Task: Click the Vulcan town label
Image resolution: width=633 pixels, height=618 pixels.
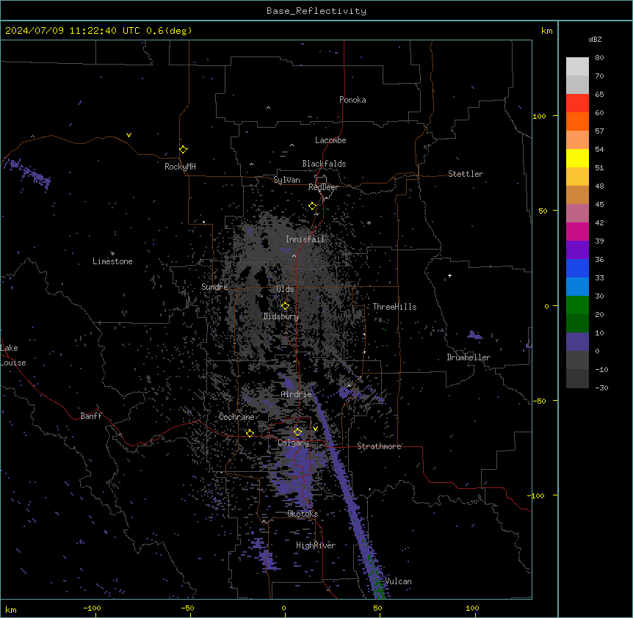Action: [x=398, y=581]
